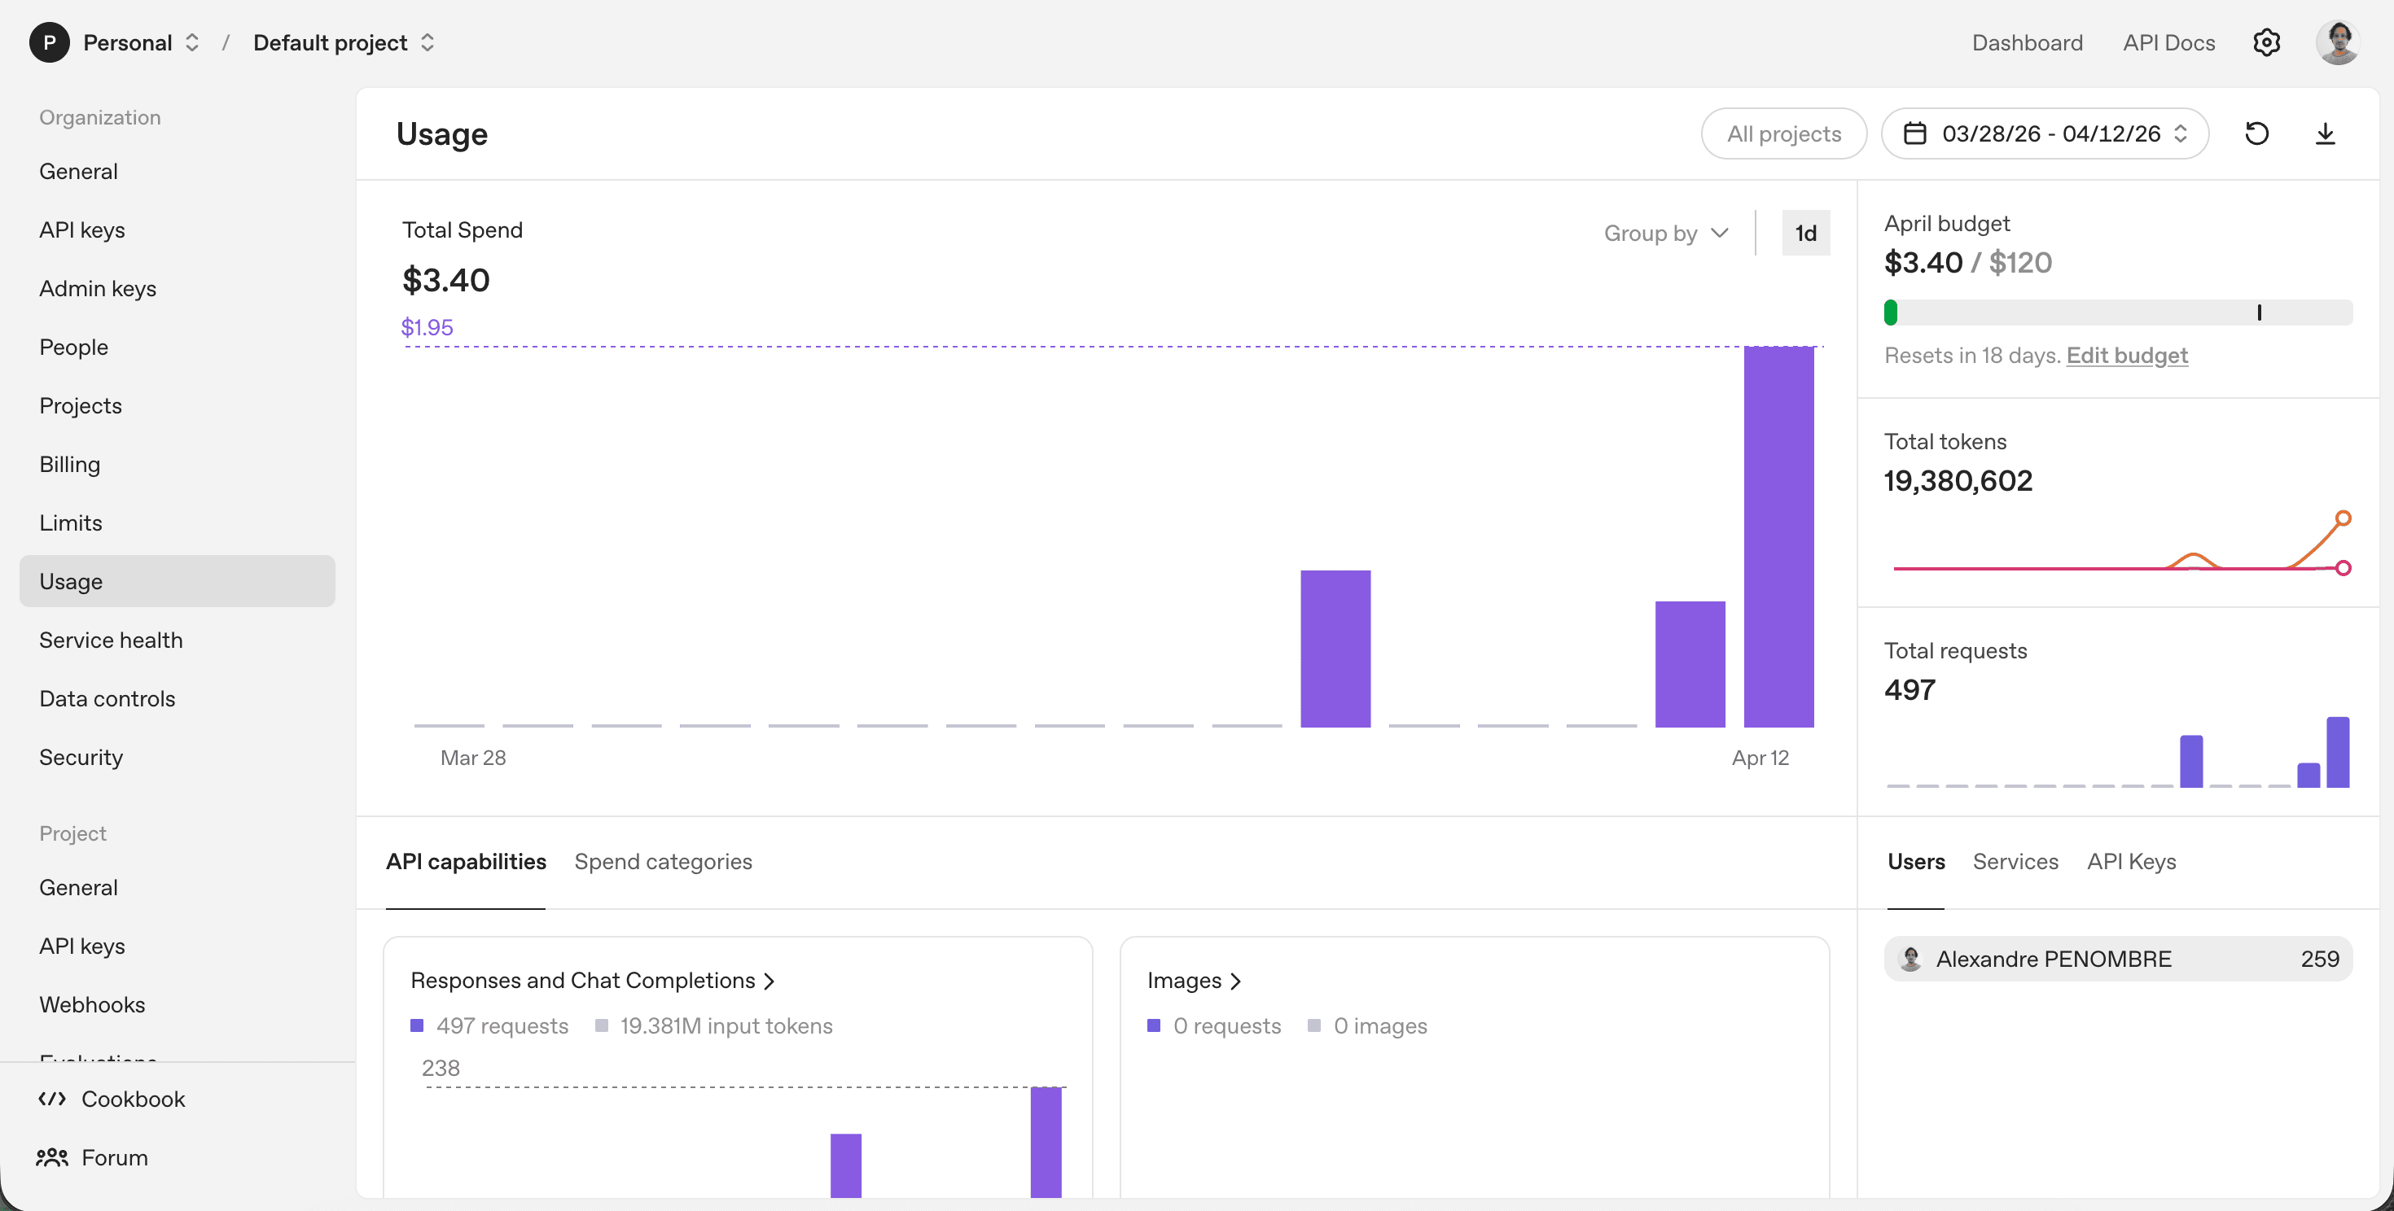Click the Cookbook code icon
The height and width of the screenshot is (1211, 2394).
click(x=52, y=1099)
